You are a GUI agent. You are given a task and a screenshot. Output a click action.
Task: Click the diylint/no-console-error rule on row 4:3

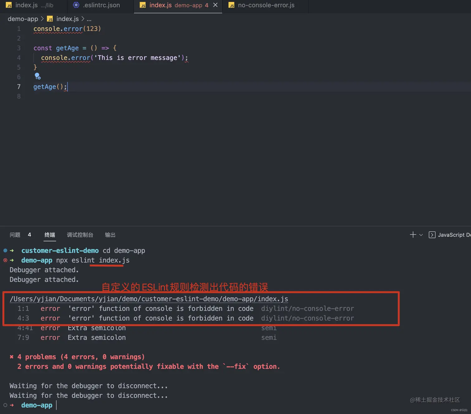(x=307, y=318)
